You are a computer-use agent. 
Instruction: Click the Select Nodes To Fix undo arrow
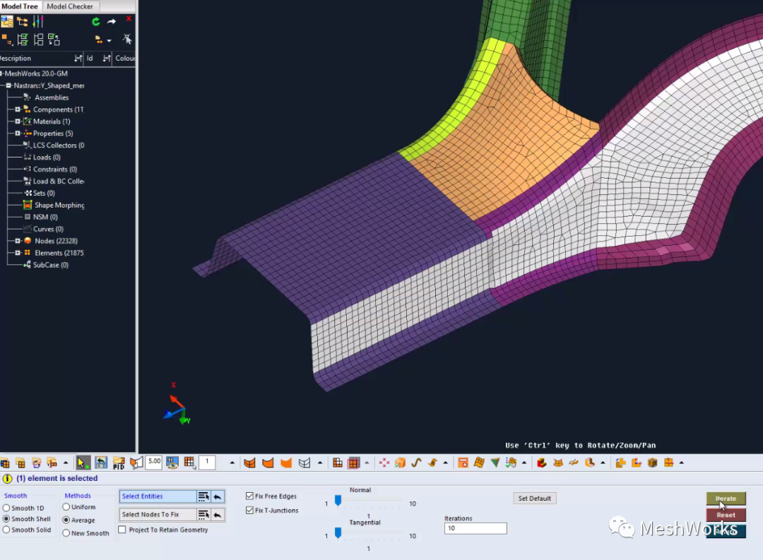[218, 515]
